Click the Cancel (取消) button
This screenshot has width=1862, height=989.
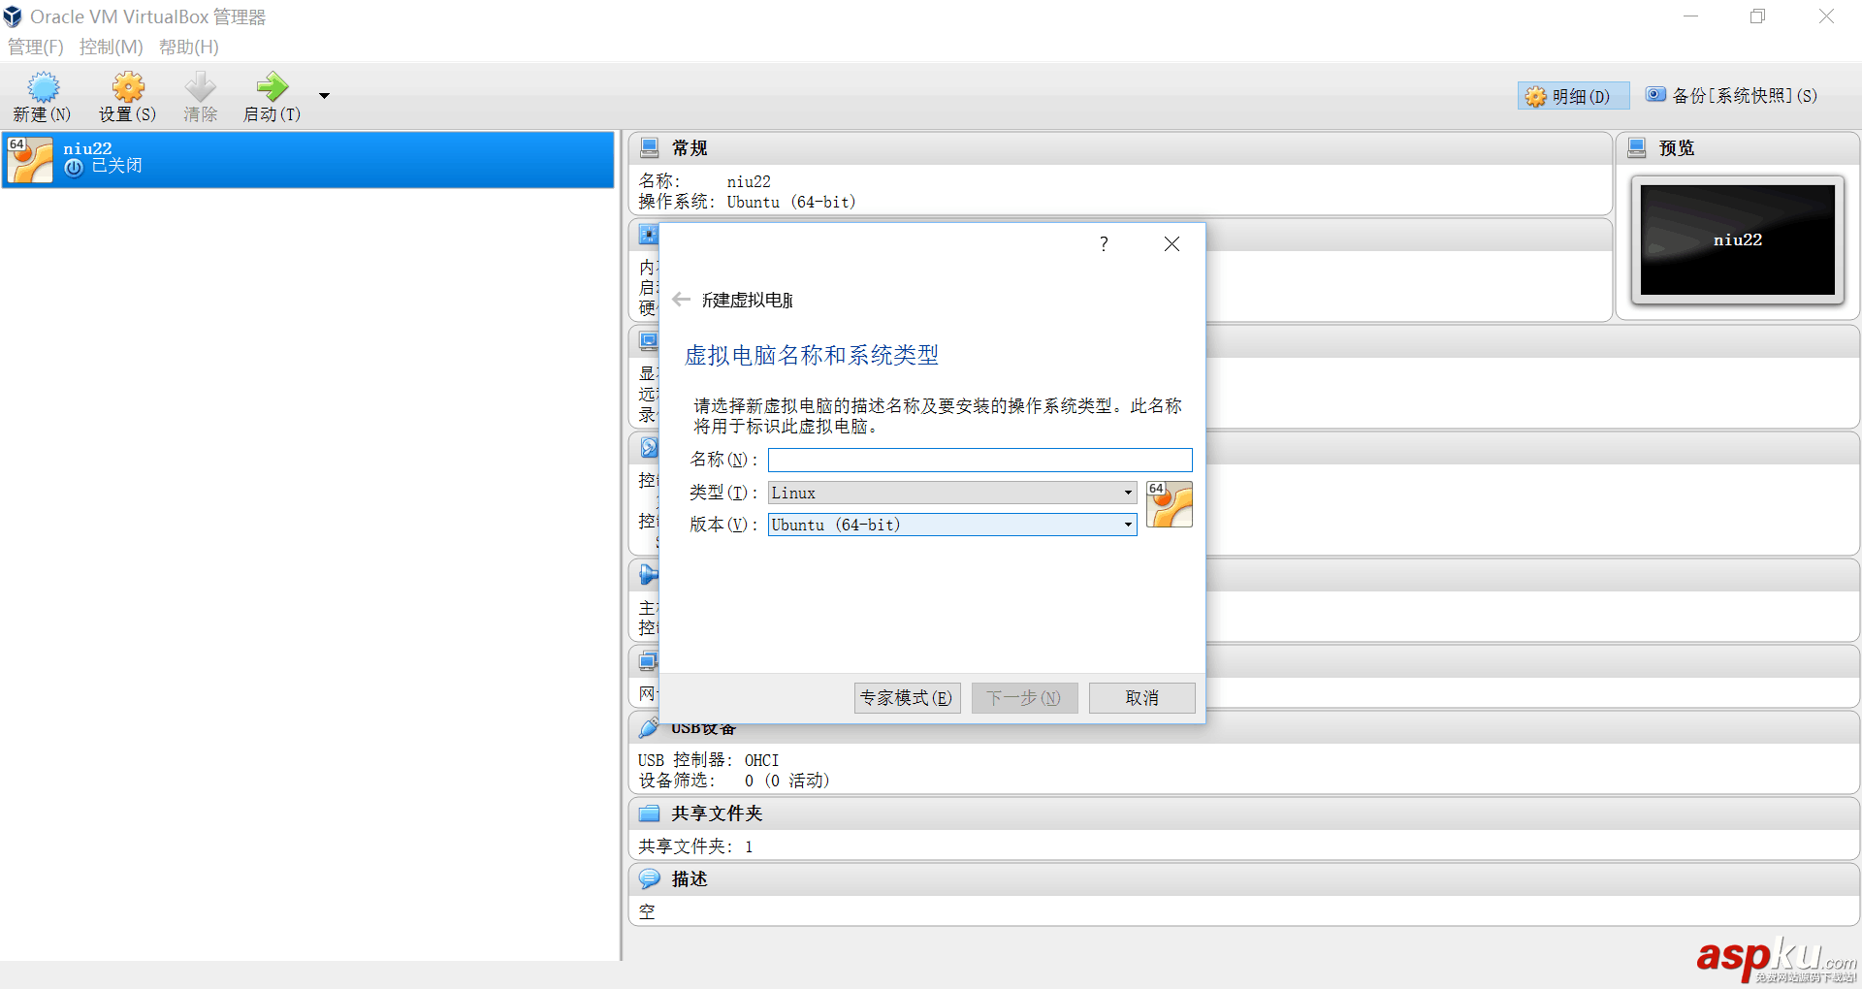point(1141,698)
